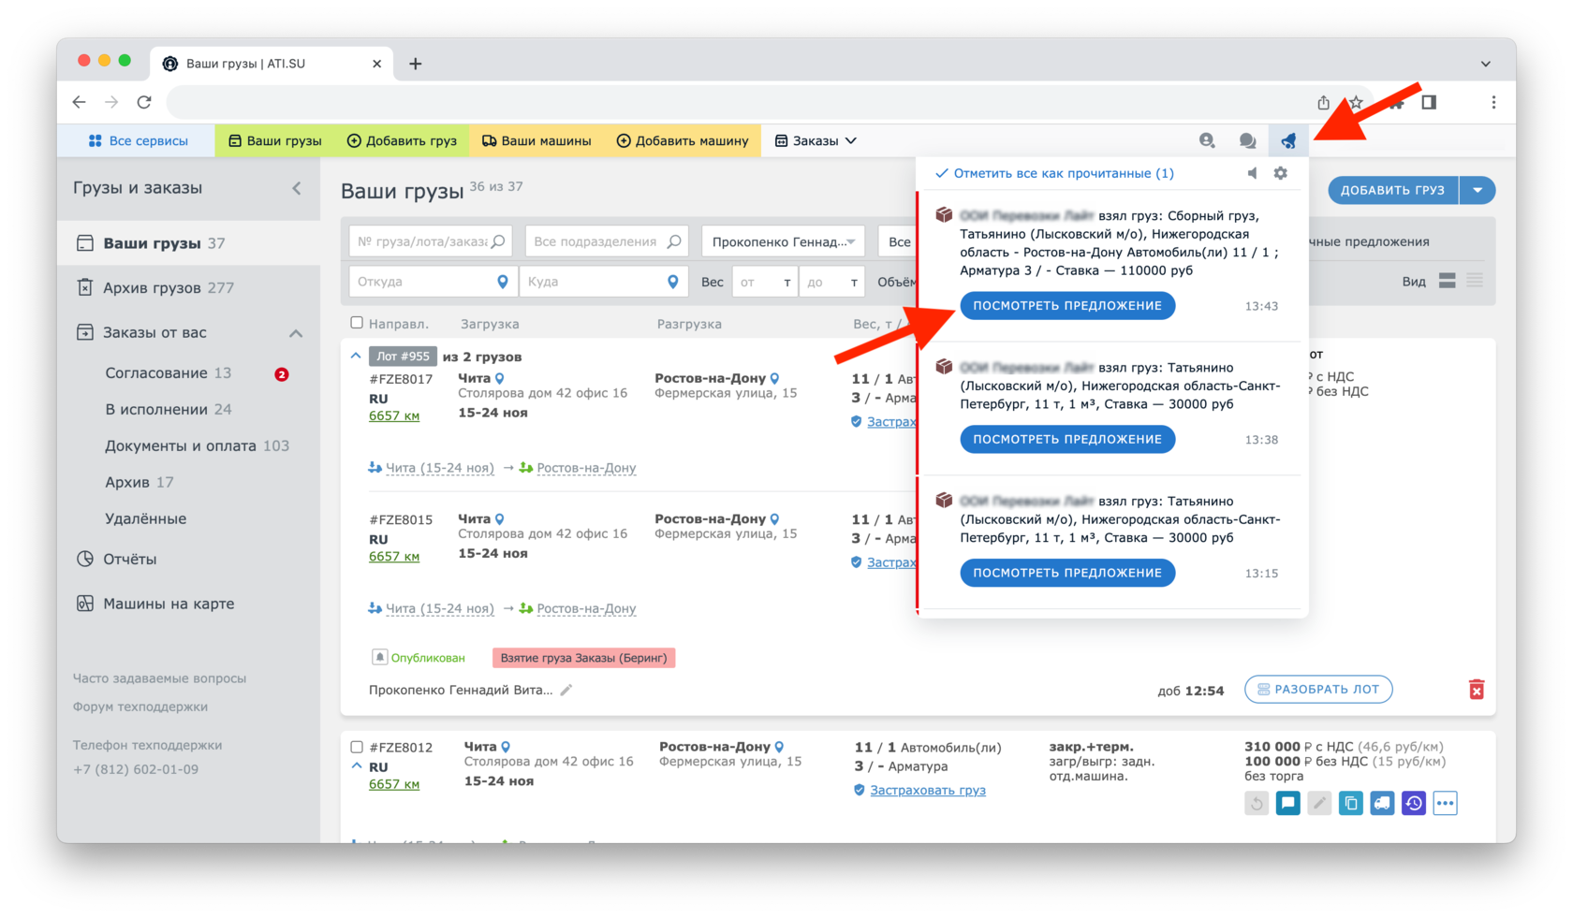
Task: Open the browser side panel icon
Action: pos(1429,102)
